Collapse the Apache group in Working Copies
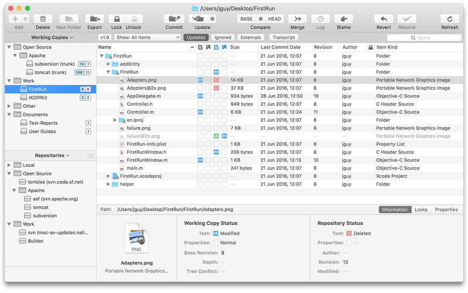The height and width of the screenshot is (293, 468). click(16, 54)
